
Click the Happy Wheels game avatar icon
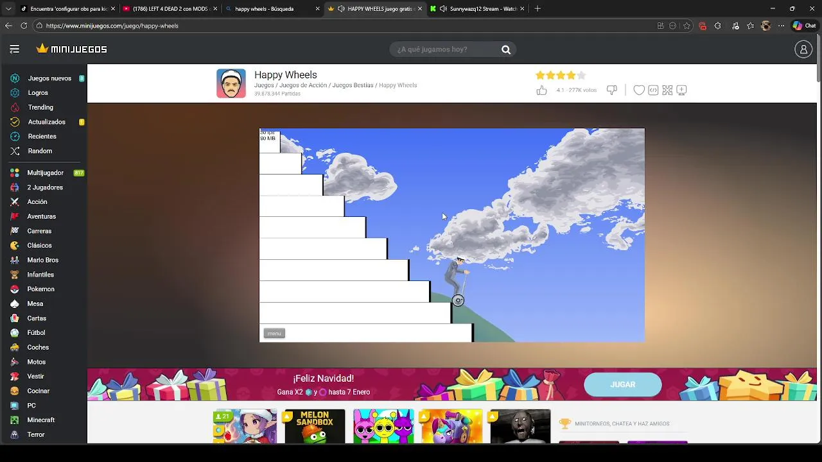click(x=231, y=83)
